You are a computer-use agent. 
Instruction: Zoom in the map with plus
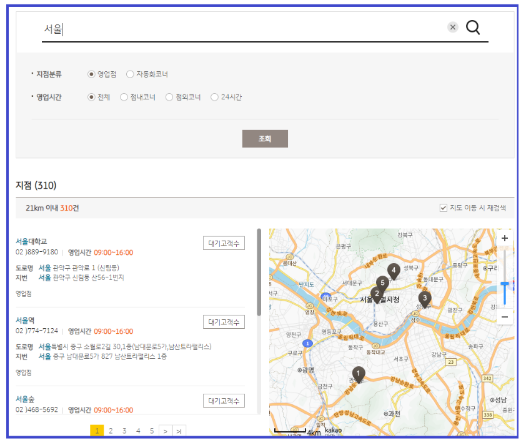[504, 238]
